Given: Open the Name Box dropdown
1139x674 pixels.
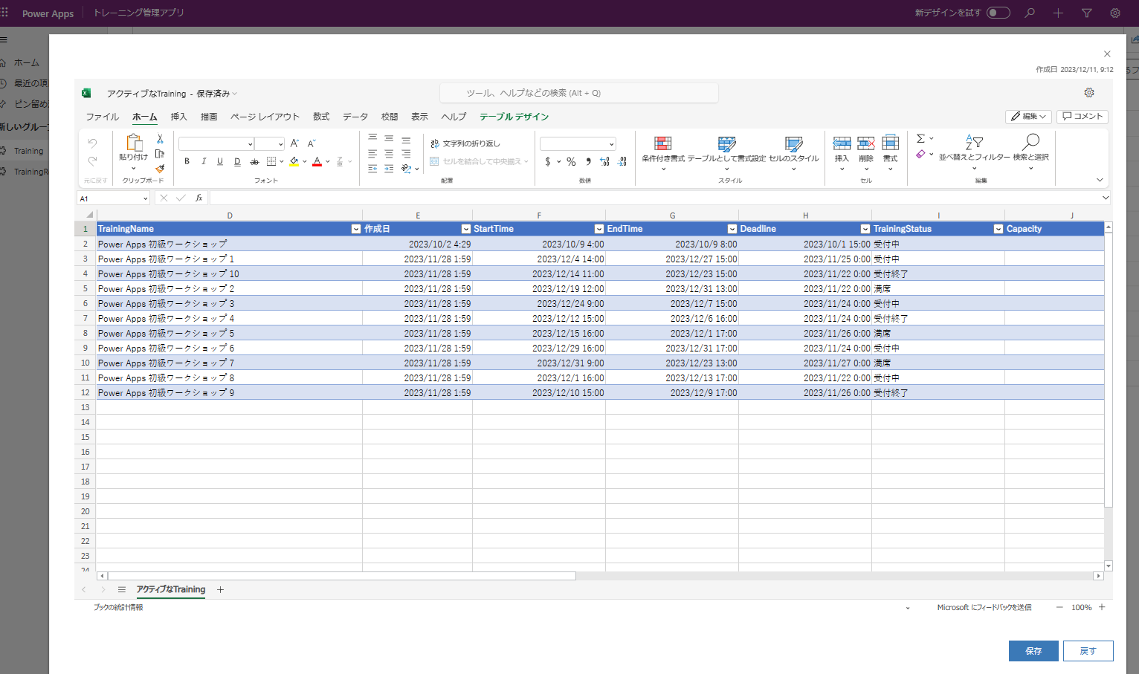Looking at the screenshot, I should pos(145,198).
